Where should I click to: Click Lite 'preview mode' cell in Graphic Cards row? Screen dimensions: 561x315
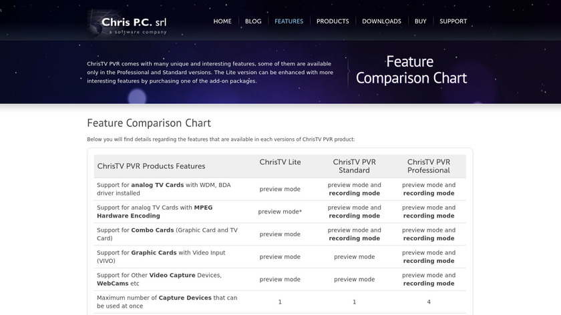(280, 256)
